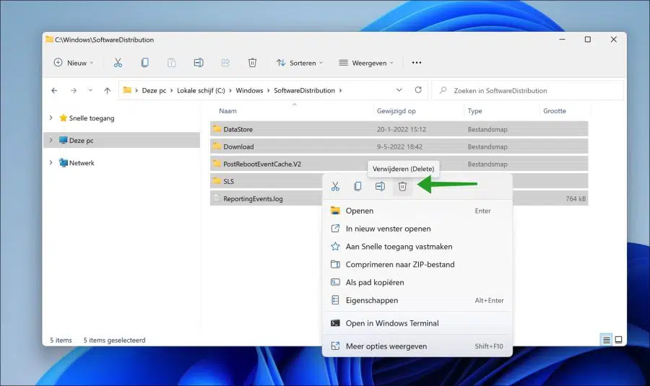Image resolution: width=650 pixels, height=386 pixels.
Task: Choose Eigenschappen in the context menu
Action: [x=417, y=300]
